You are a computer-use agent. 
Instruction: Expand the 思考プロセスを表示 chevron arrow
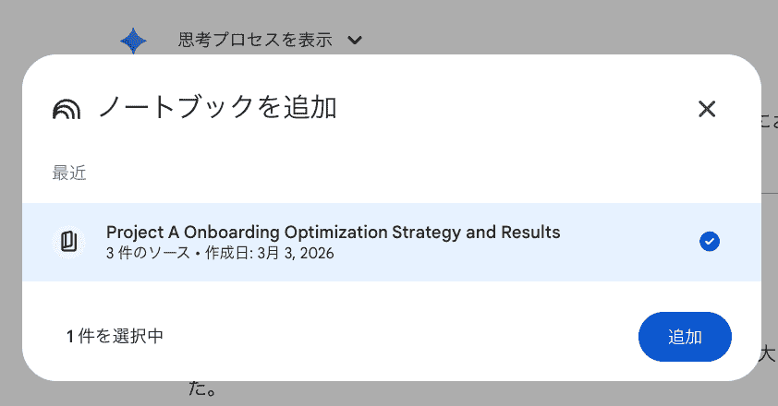[354, 40]
